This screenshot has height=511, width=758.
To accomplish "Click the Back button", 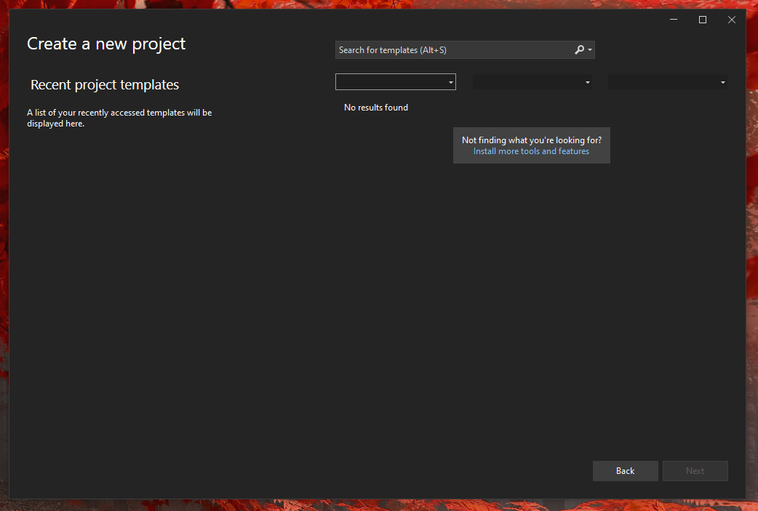I will coord(625,471).
